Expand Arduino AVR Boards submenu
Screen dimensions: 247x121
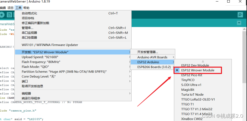tap(153, 57)
